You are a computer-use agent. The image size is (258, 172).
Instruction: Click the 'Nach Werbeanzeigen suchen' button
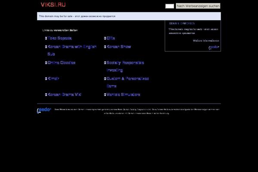point(198,6)
